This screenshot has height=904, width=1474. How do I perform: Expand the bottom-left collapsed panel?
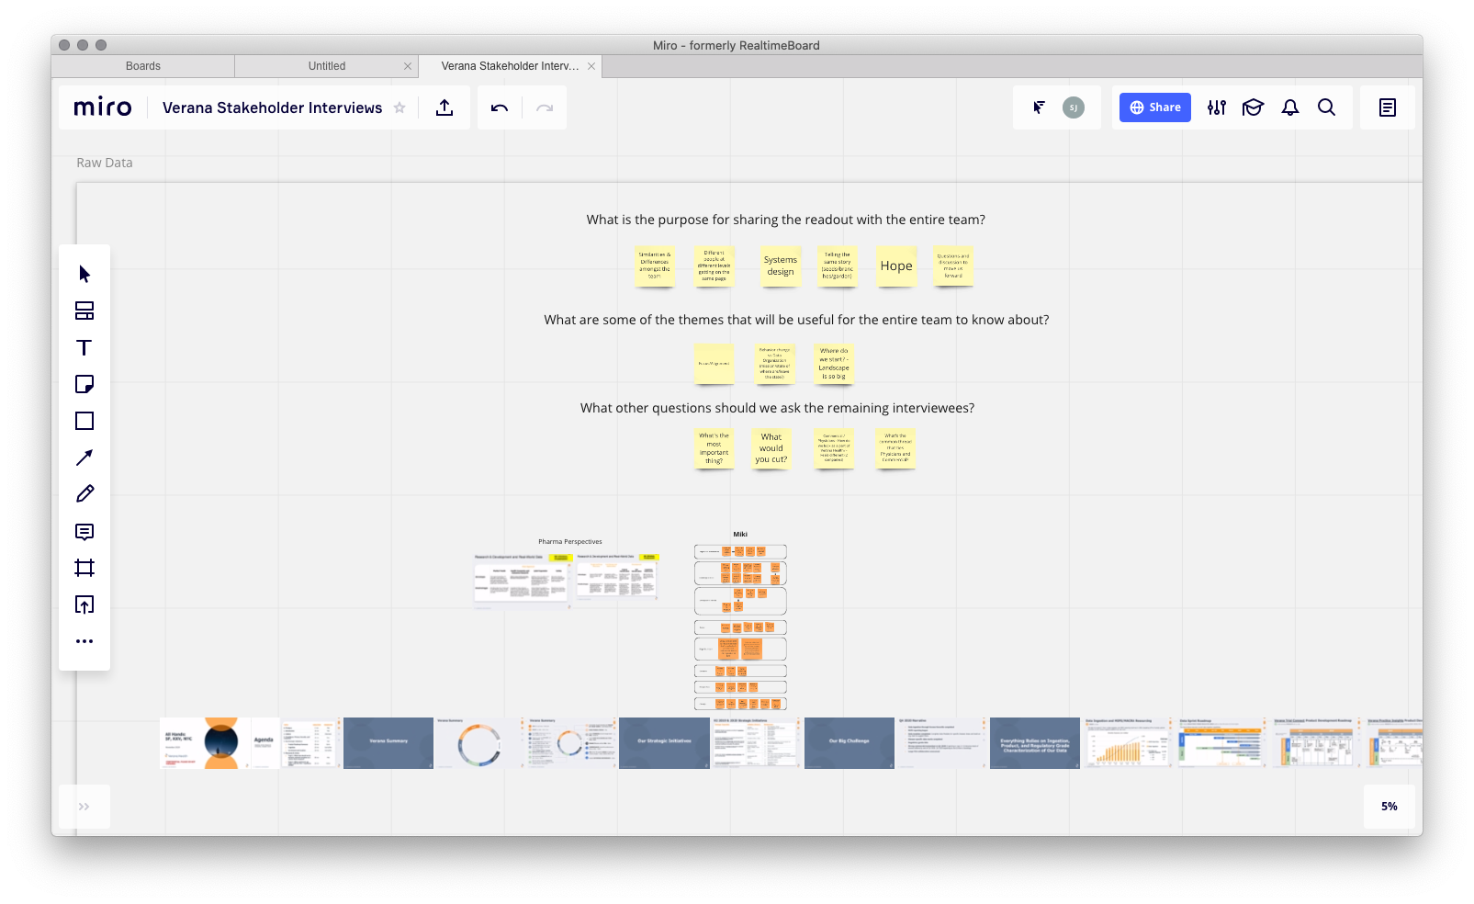click(84, 807)
